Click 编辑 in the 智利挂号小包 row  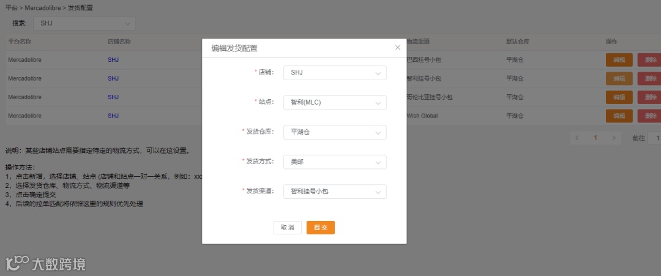click(x=619, y=78)
